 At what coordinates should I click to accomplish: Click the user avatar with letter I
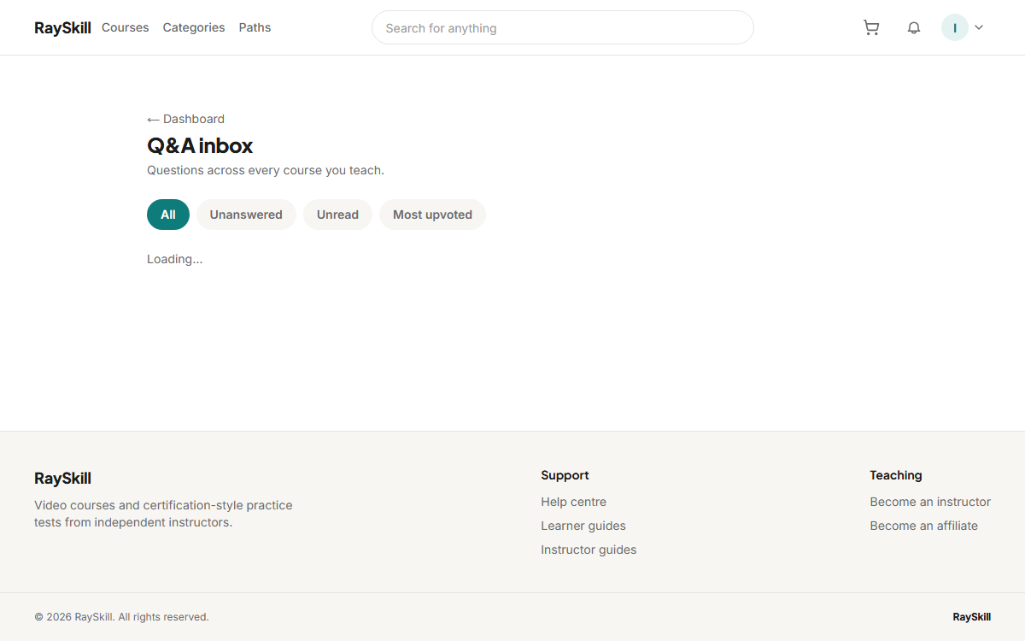click(x=955, y=27)
